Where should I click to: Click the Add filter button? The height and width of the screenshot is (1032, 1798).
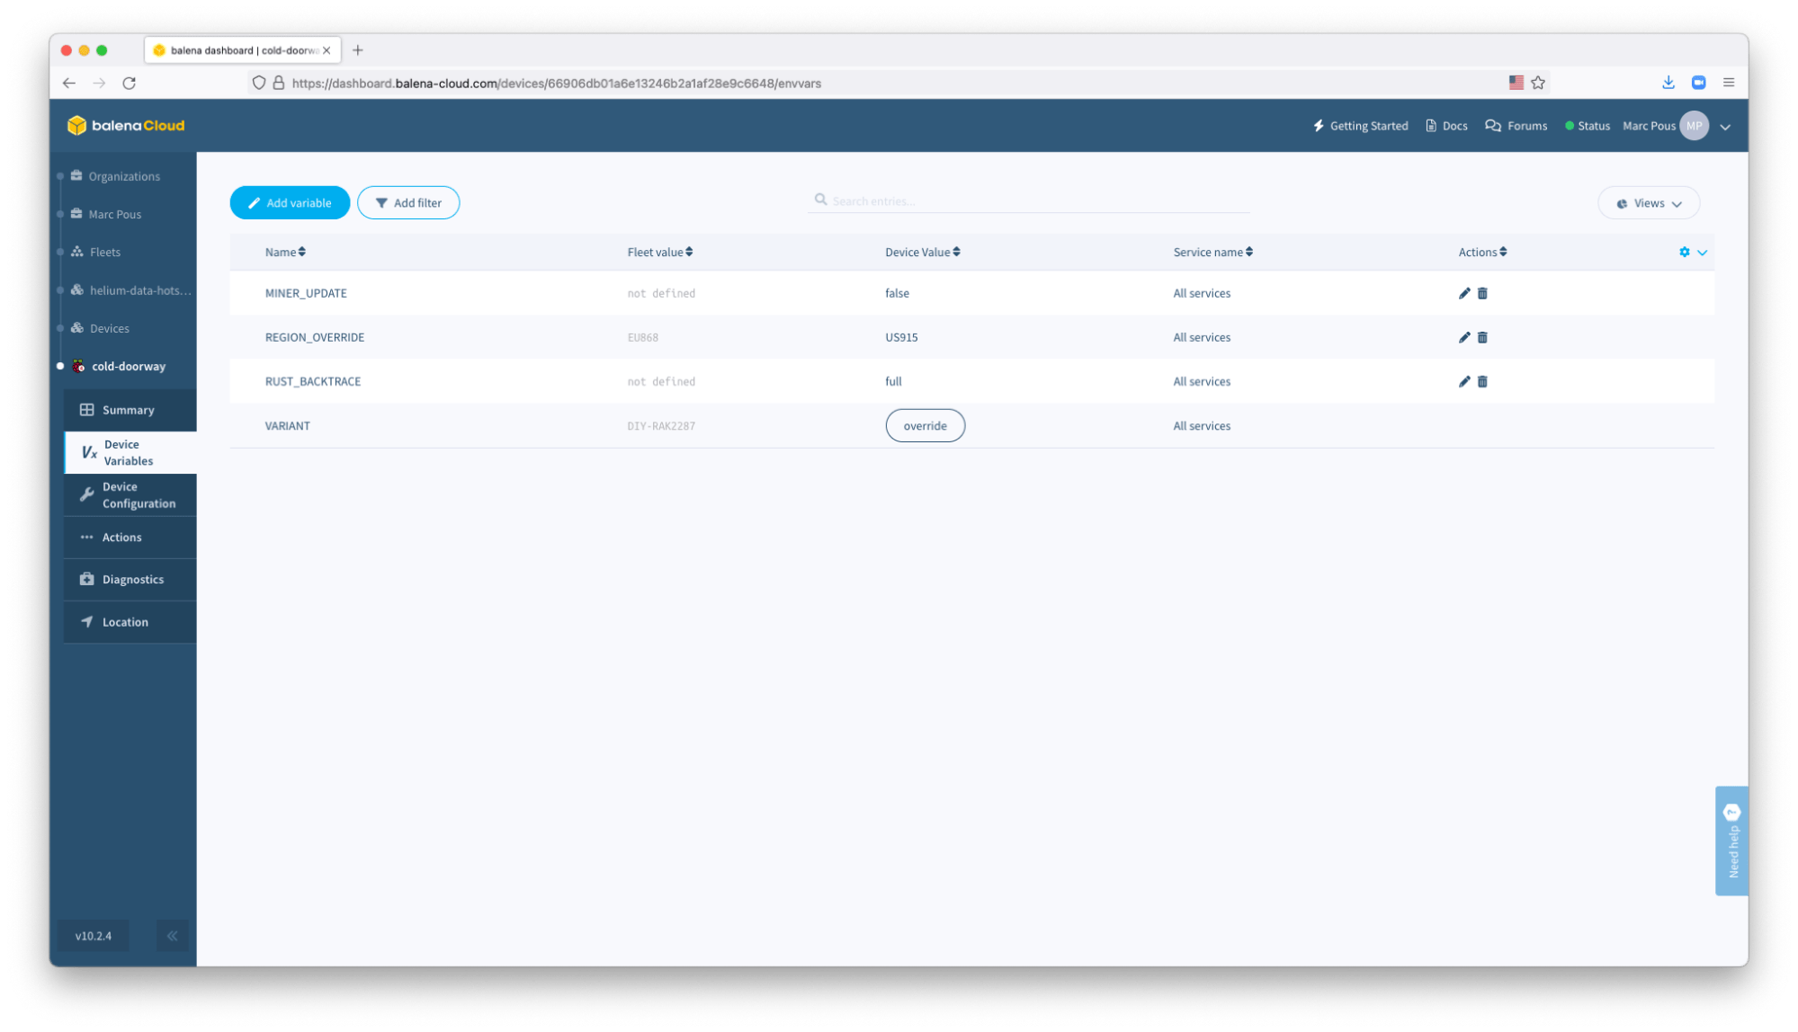[x=408, y=202]
